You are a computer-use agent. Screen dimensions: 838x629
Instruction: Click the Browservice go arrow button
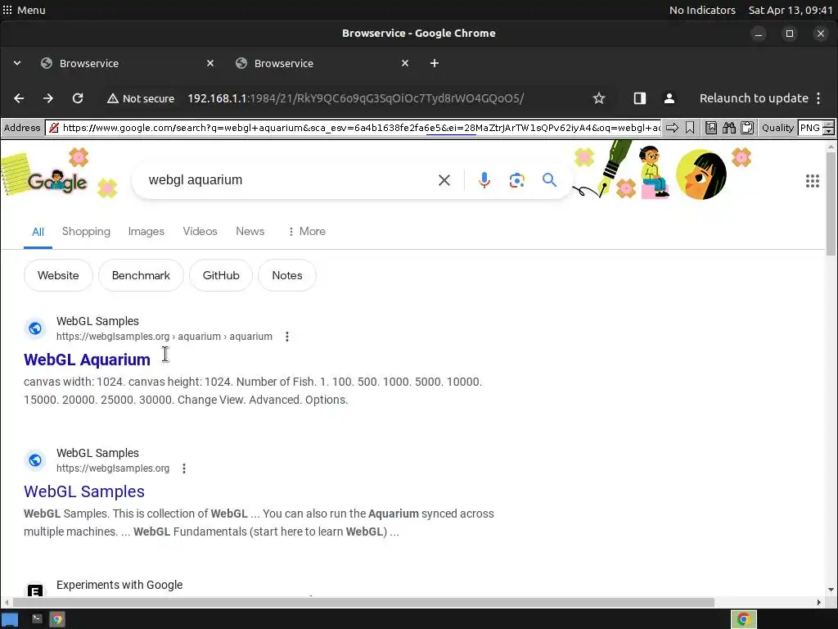(672, 128)
